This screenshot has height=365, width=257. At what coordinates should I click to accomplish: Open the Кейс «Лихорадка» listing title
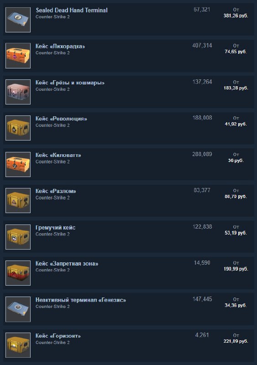(60, 47)
